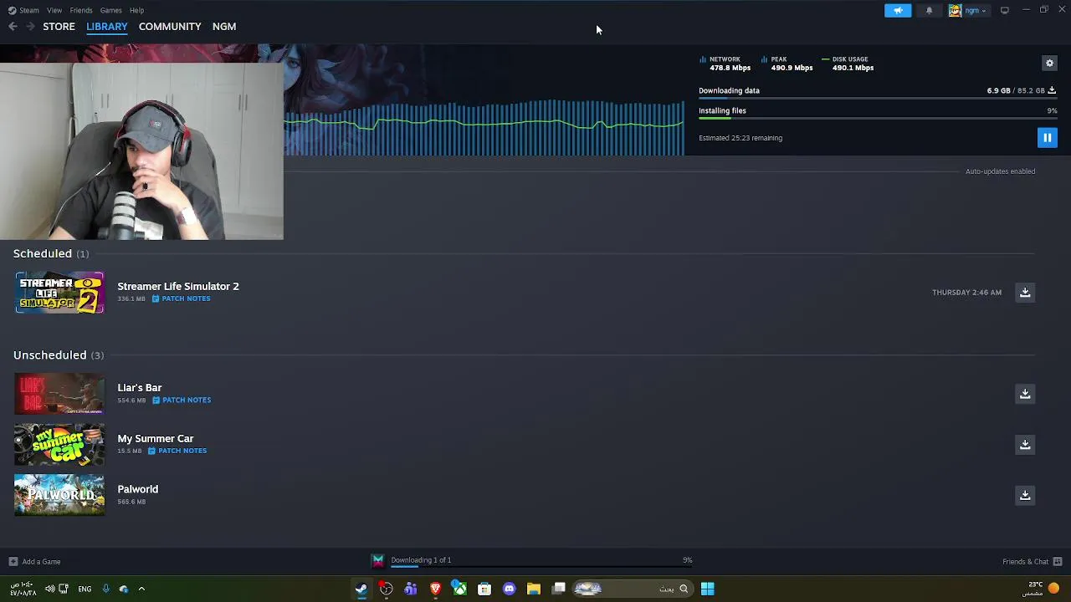This screenshot has height=602, width=1071.
Task: Select the Streamer Life Simulator 2 title
Action: (x=178, y=286)
